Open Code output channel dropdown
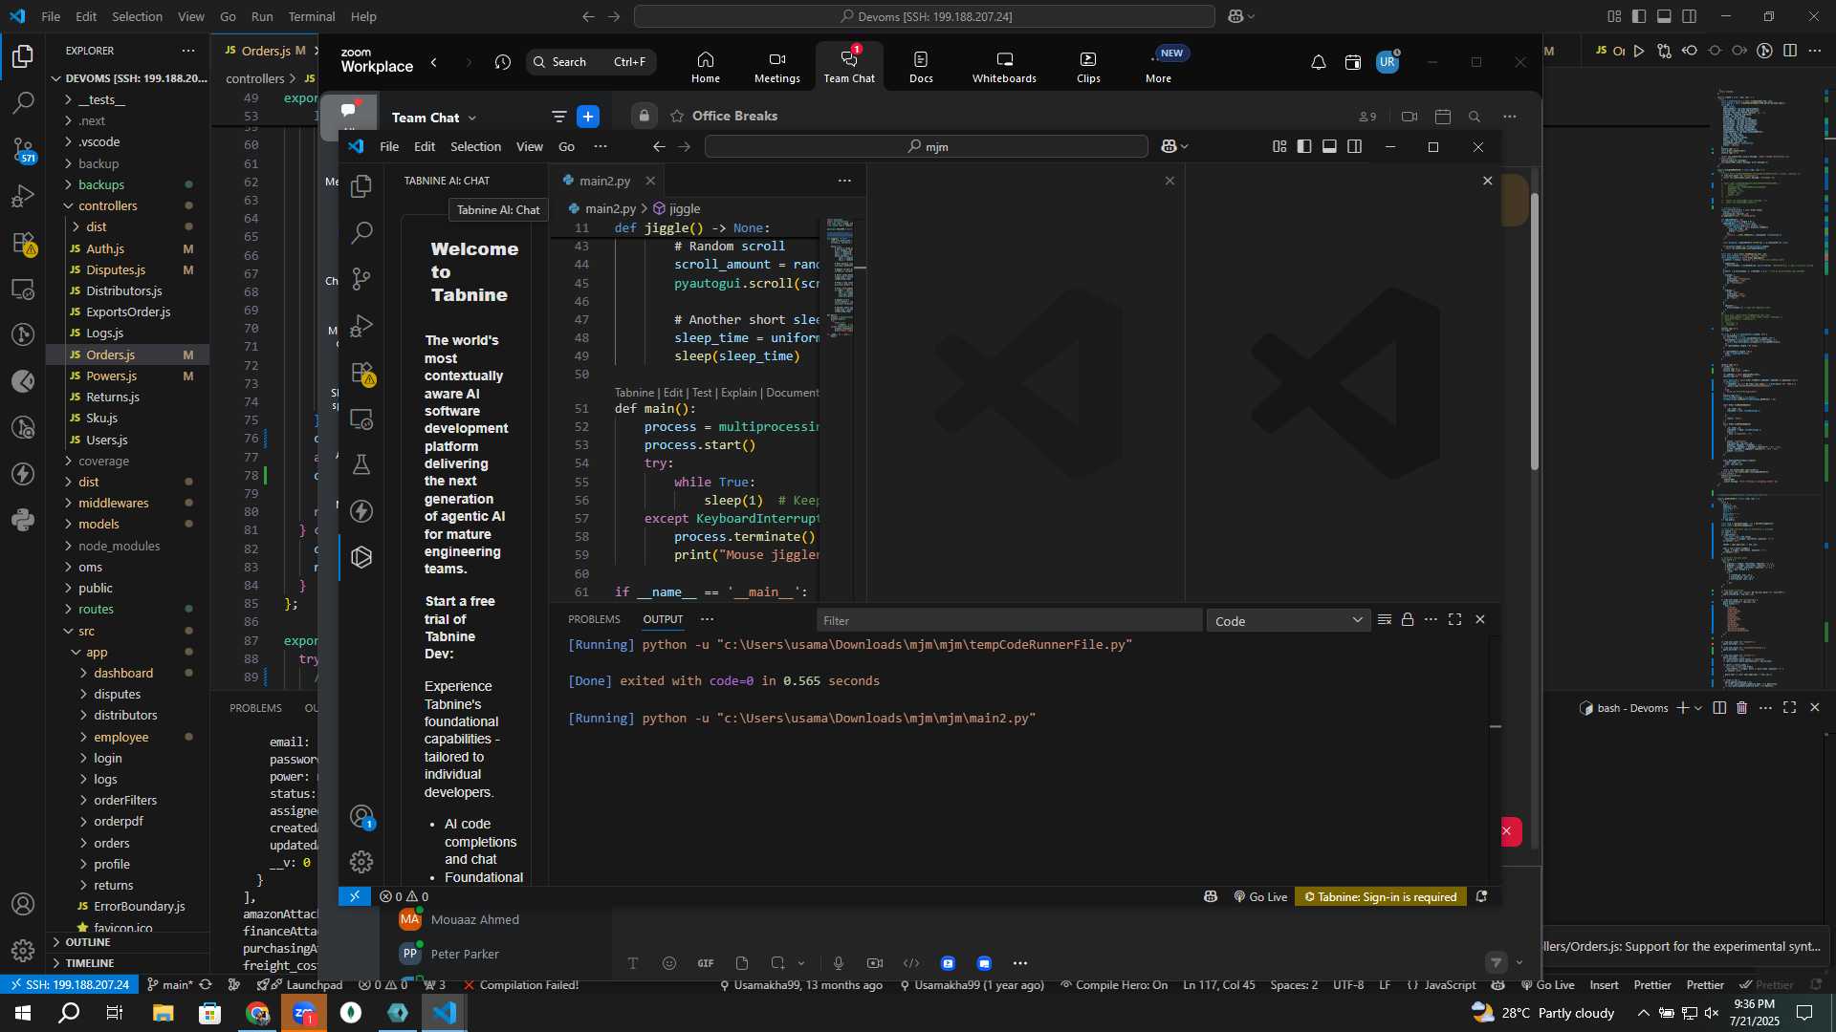The image size is (1836, 1032). click(x=1288, y=621)
